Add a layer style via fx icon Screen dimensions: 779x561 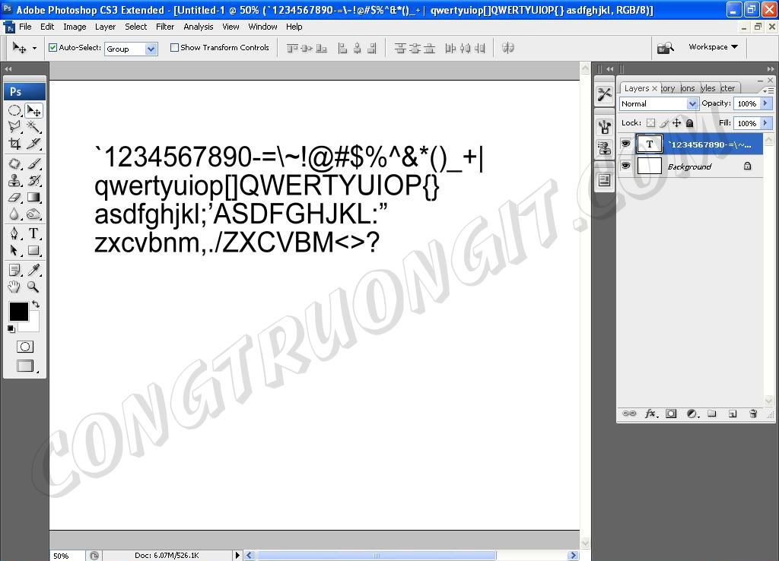tap(650, 414)
